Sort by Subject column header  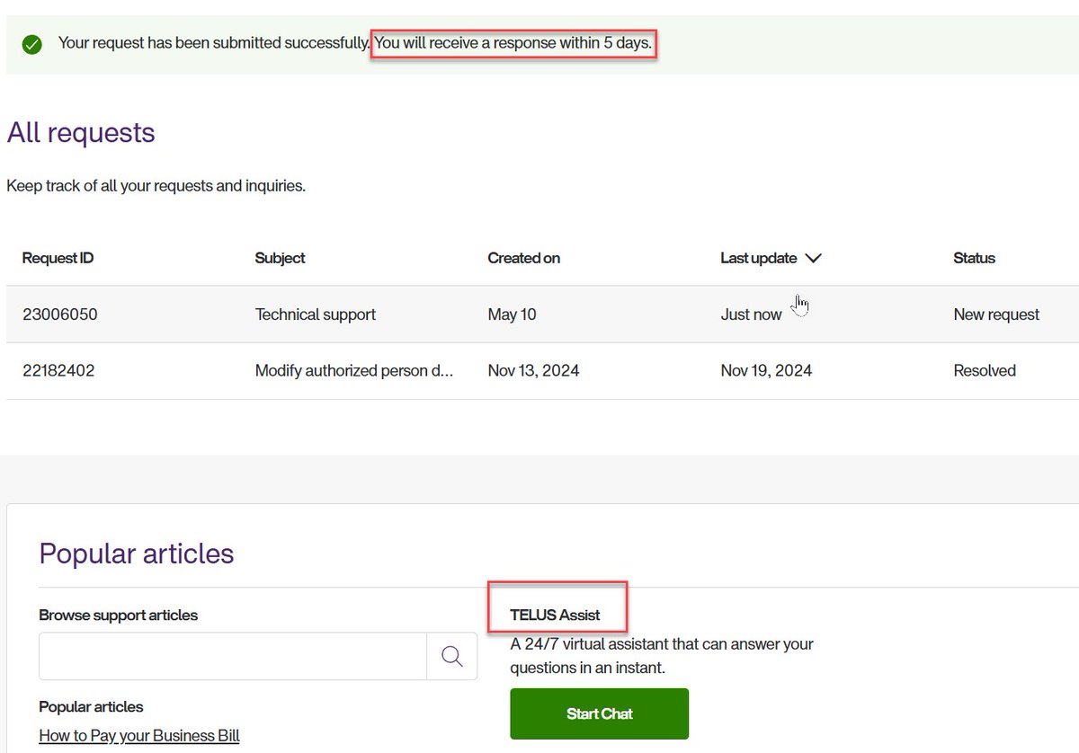tap(281, 258)
